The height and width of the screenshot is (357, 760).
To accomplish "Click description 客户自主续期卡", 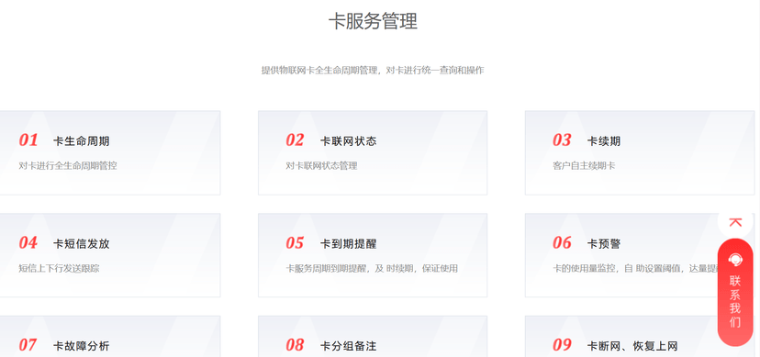I will (x=584, y=166).
